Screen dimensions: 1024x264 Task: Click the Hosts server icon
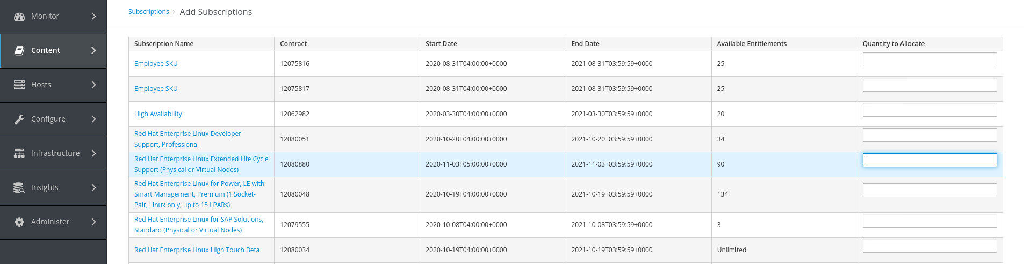19,85
